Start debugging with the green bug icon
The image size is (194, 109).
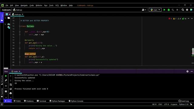[169, 10]
